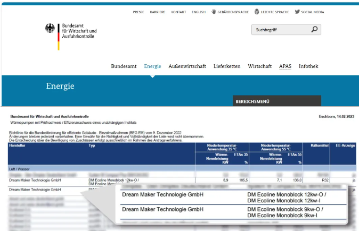Select the Energie navigation tab
The width and height of the screenshot is (359, 231).
click(x=152, y=66)
